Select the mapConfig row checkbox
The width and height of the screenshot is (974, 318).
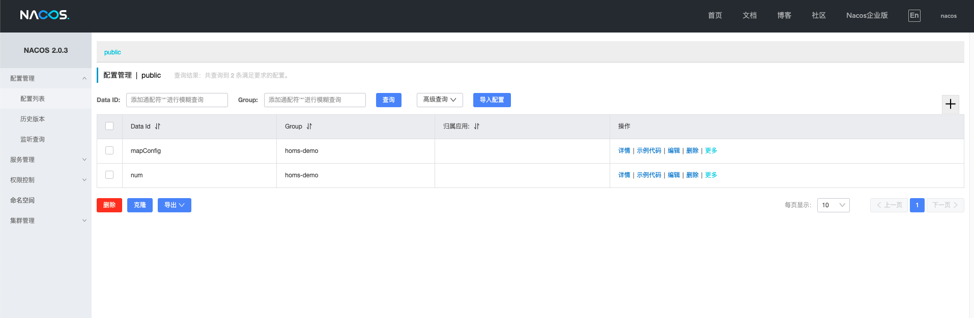[109, 150]
